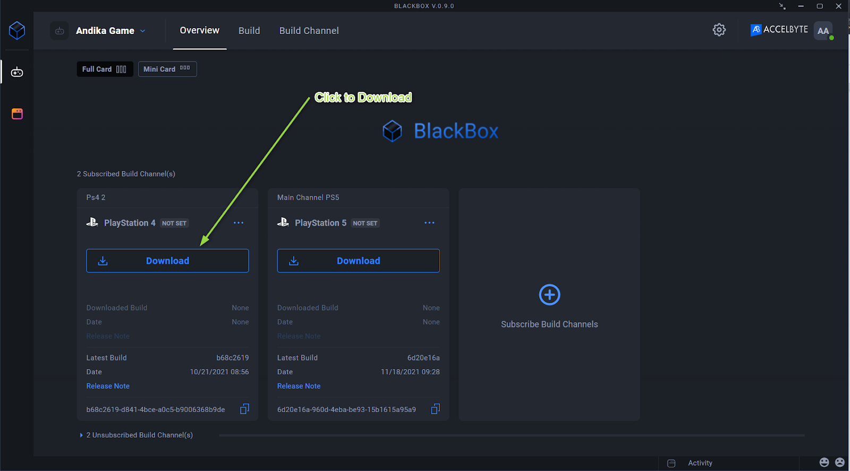The image size is (850, 471).
Task: Open the PlayStation 5 card three-dot menu
Action: [429, 223]
